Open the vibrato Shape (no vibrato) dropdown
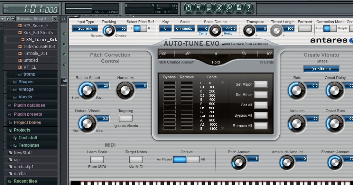This screenshot has width=353, height=185. tap(321, 69)
